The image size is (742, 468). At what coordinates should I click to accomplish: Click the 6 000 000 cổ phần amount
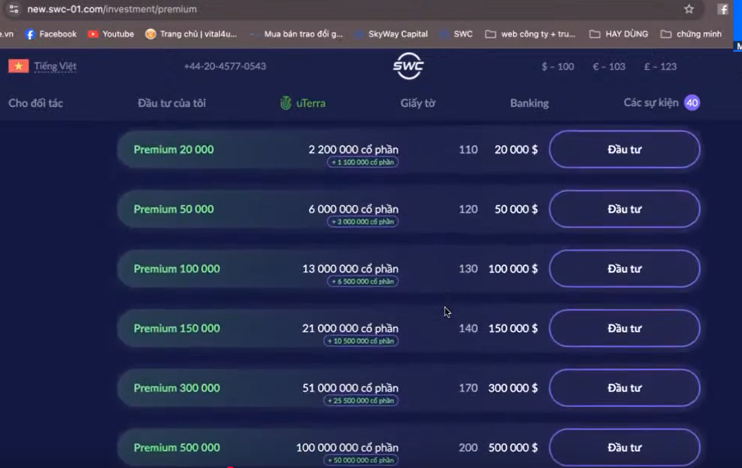click(353, 209)
